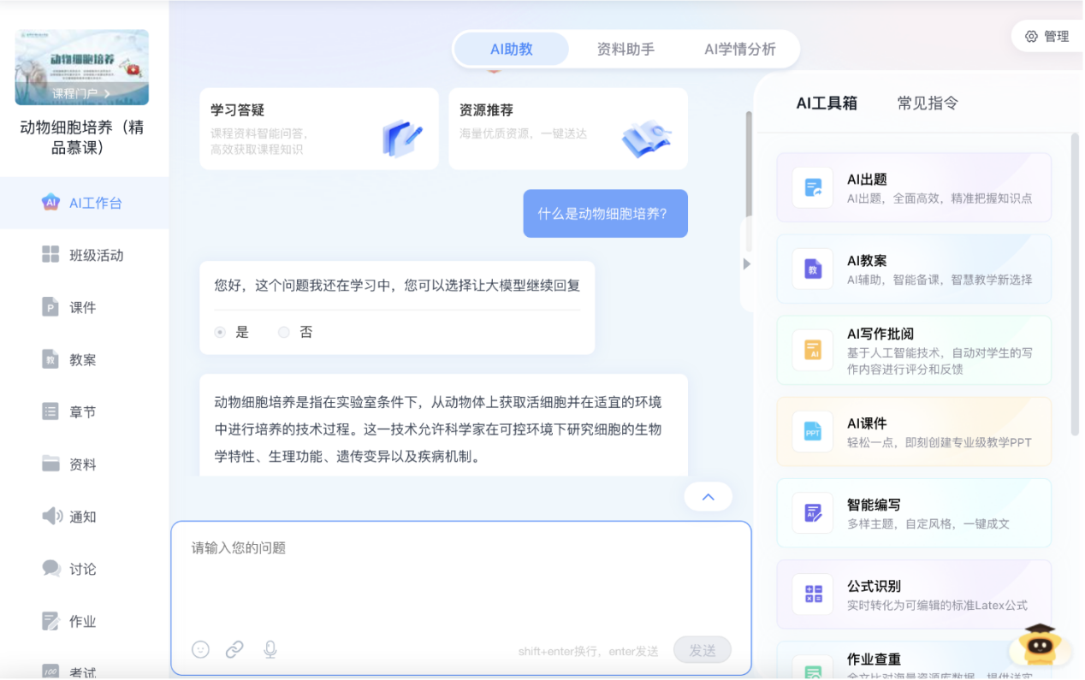This screenshot has width=1085, height=680.
Task: Select the 否 radio button
Action: pyautogui.click(x=283, y=332)
